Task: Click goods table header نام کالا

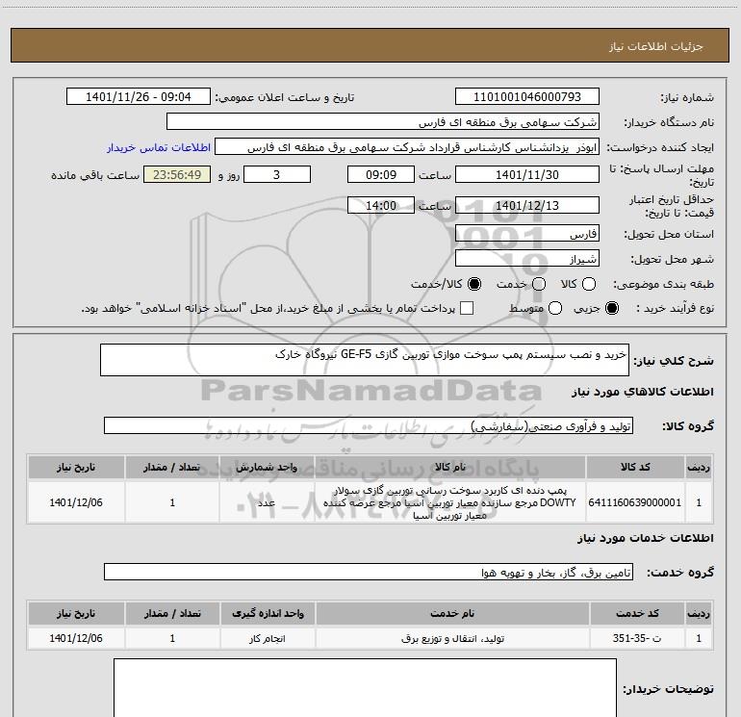Action: pyautogui.click(x=450, y=467)
